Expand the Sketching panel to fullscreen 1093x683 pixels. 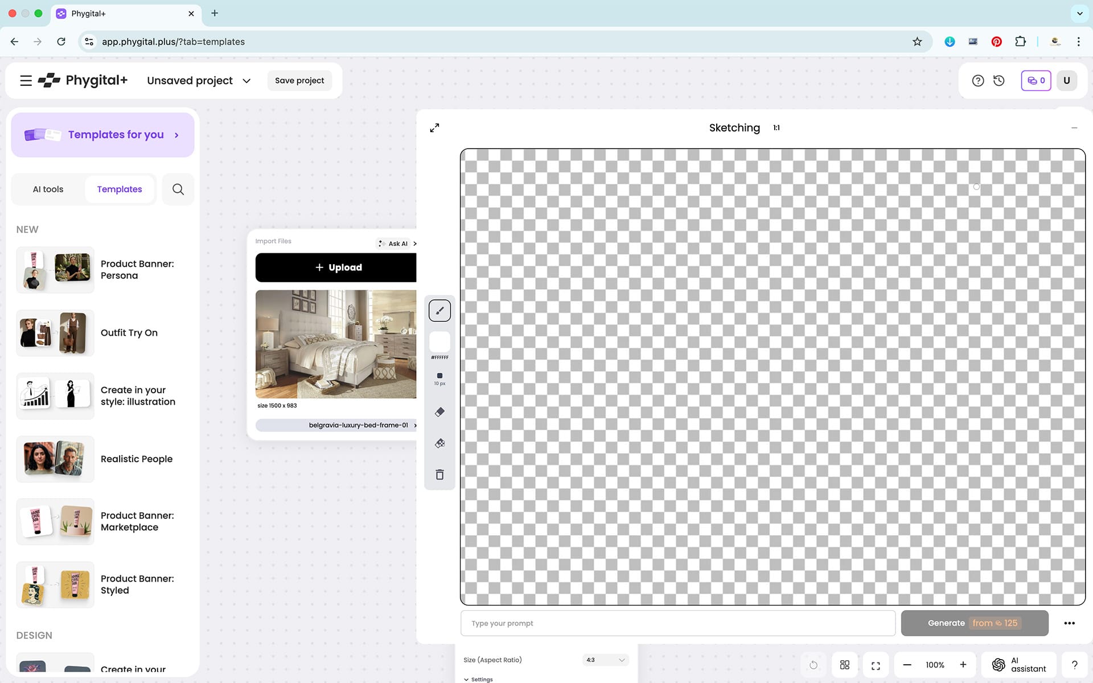(x=434, y=128)
